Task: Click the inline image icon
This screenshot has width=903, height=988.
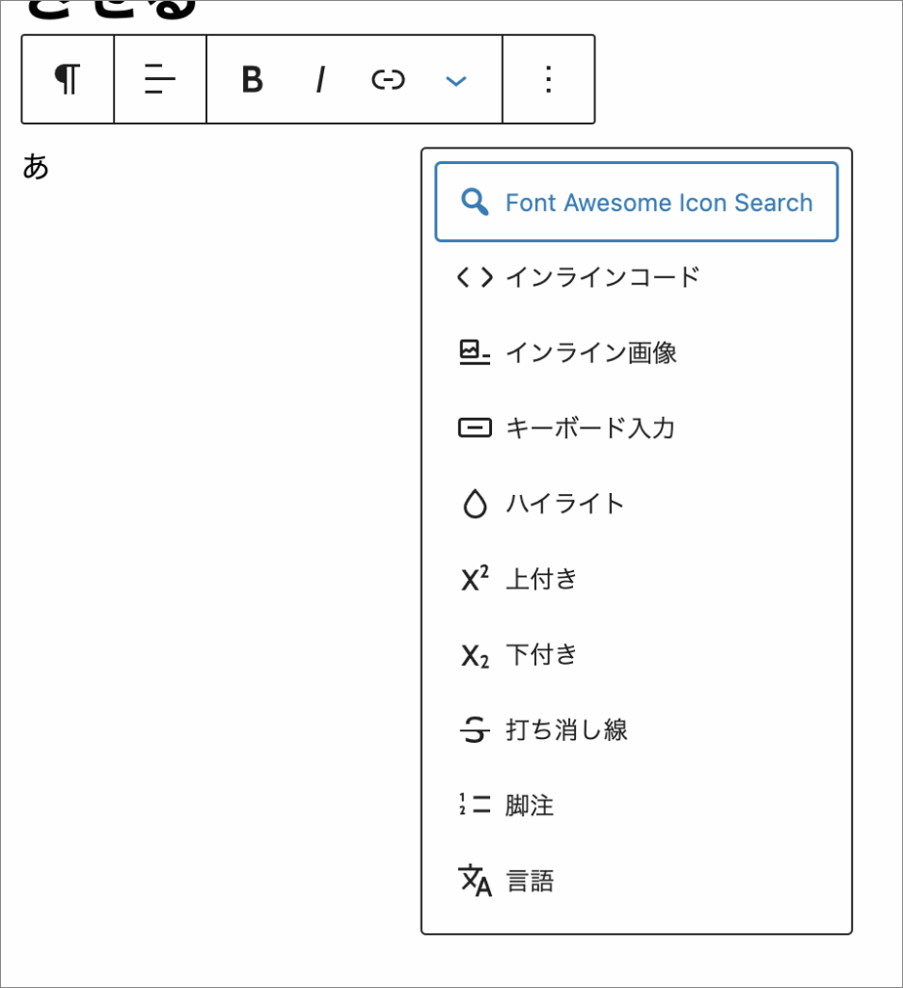Action: pyautogui.click(x=475, y=353)
